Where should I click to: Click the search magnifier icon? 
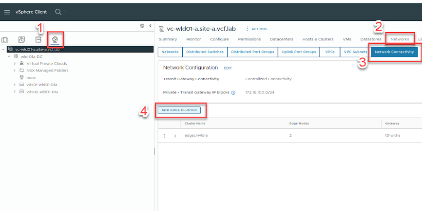(58, 12)
